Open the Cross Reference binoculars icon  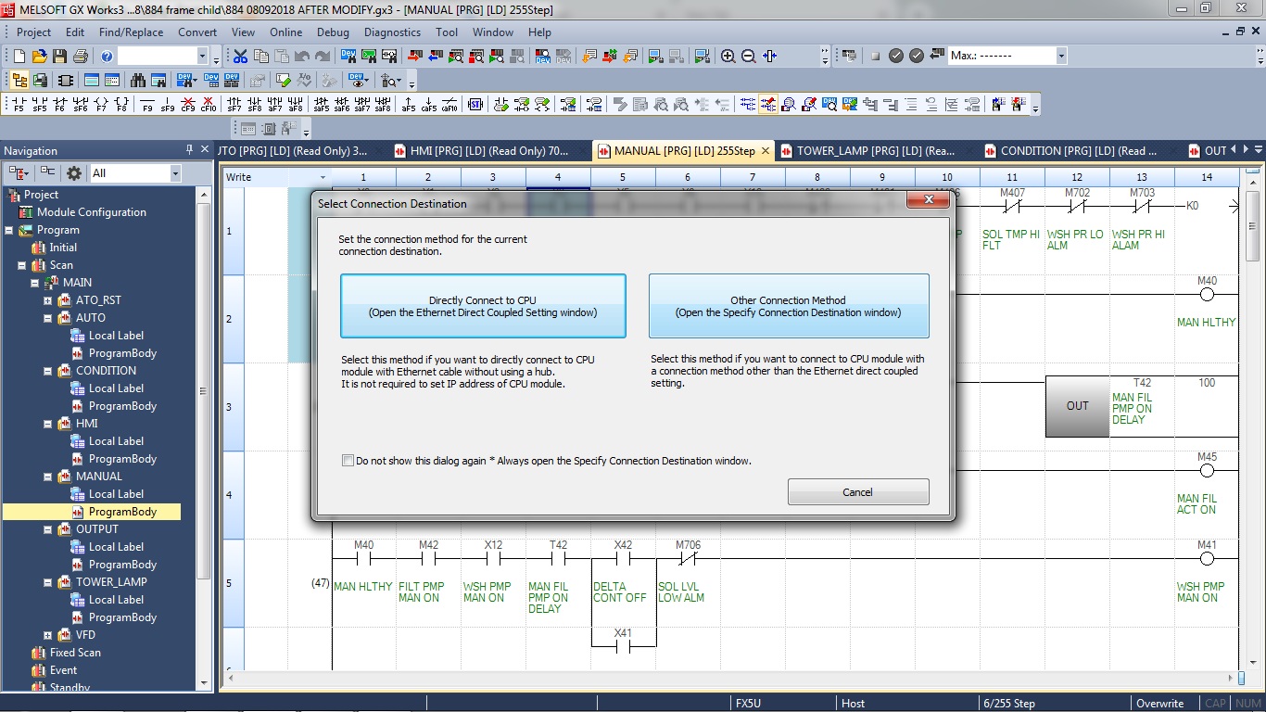[x=137, y=79]
